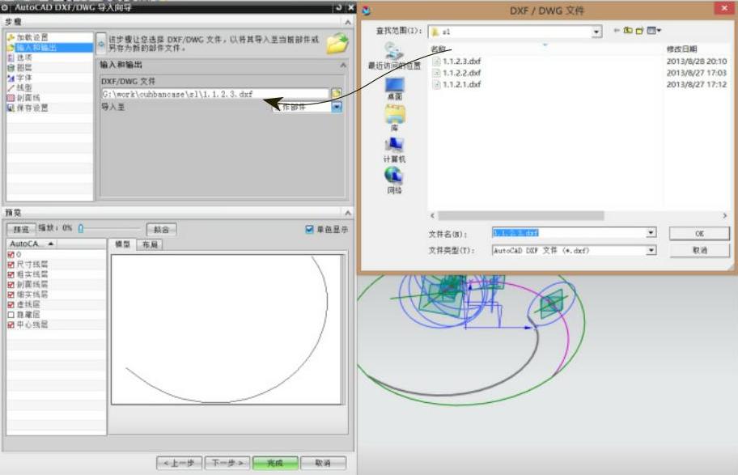738x475 pixels.
Task: Toggle the 粗实线层 layer checkbox
Action: tap(11, 274)
